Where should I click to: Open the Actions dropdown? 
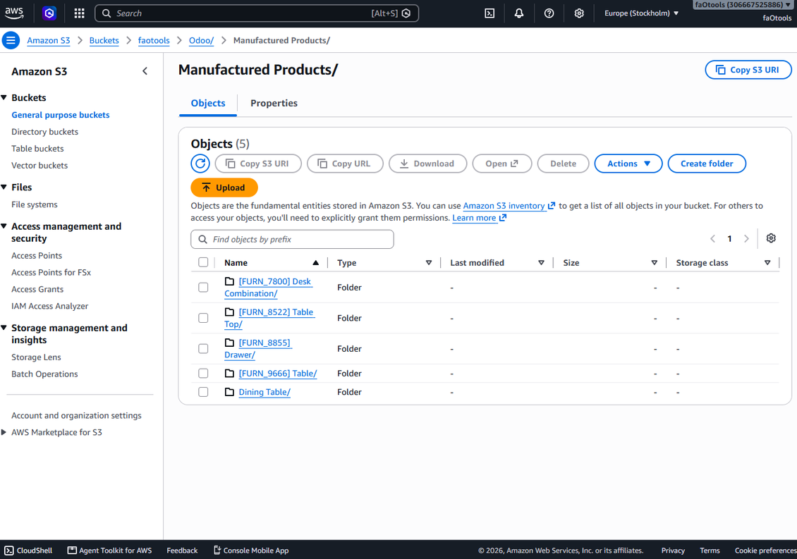[x=628, y=164]
